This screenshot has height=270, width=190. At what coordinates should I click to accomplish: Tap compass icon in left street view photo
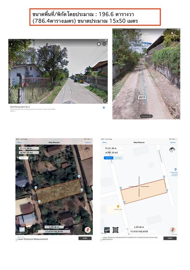coord(98,44)
